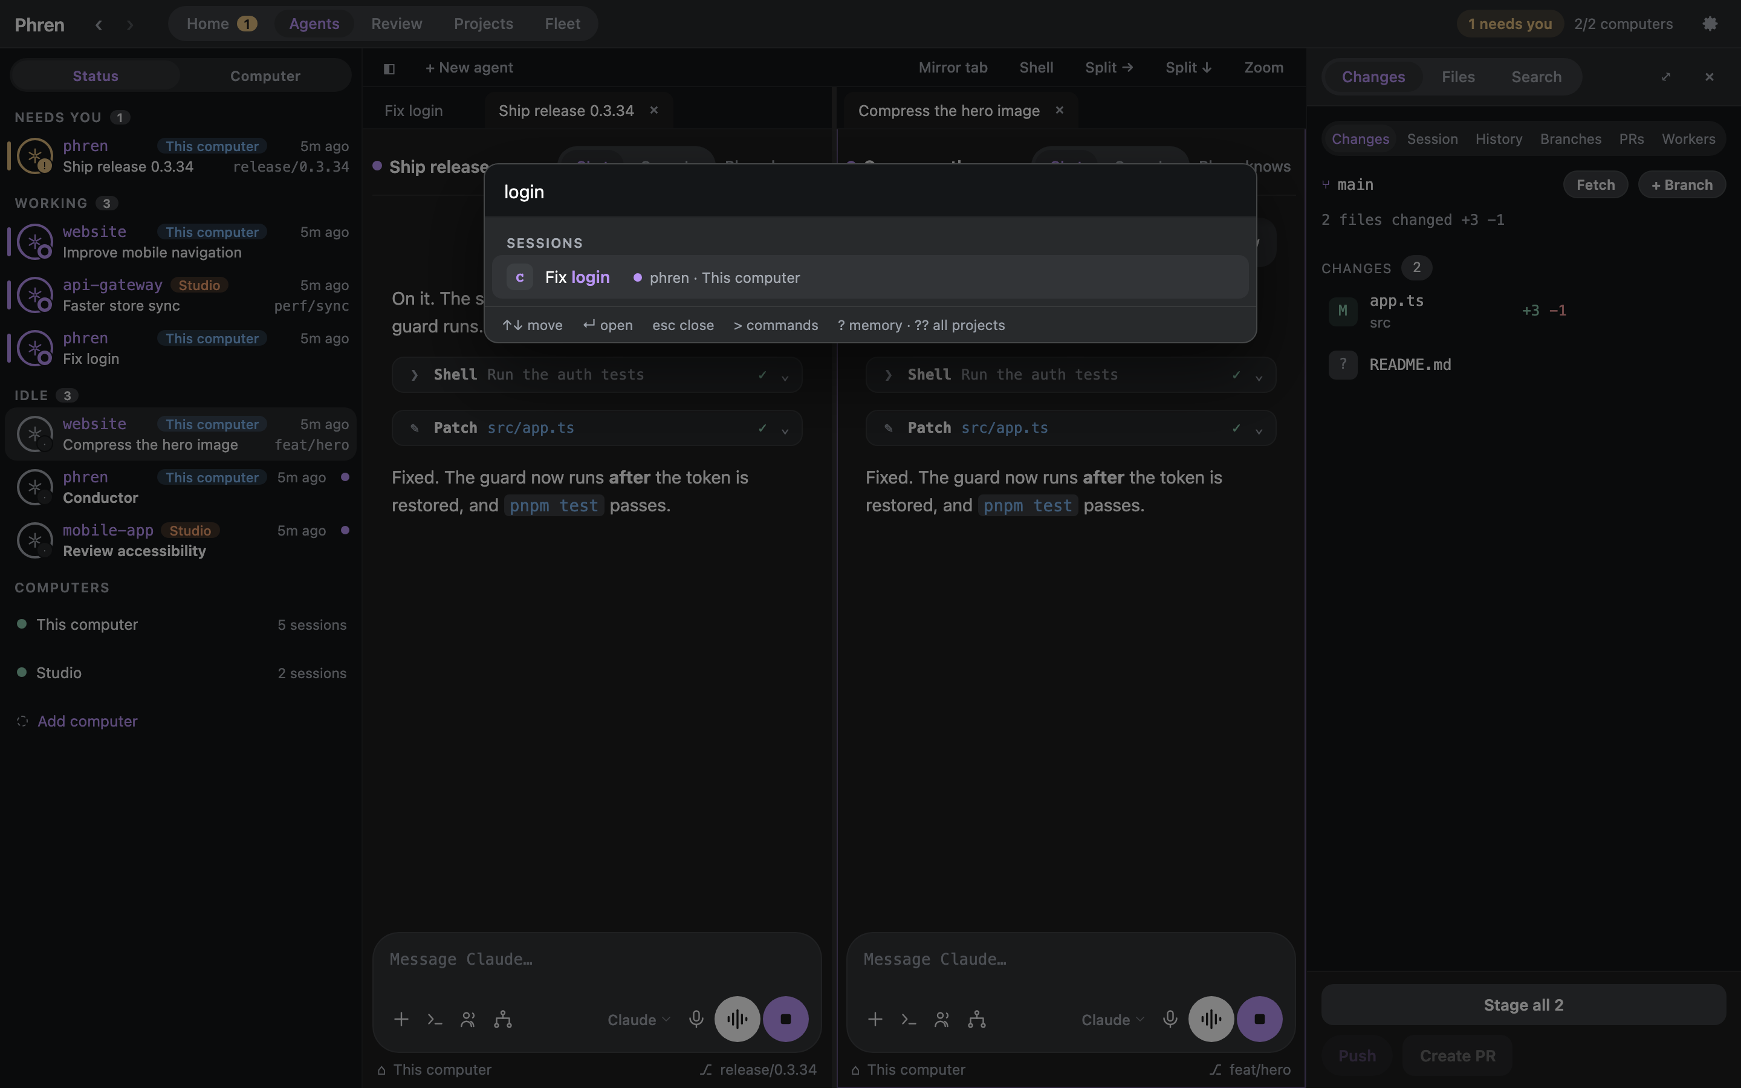Click the + Branch button
Image resolution: width=1741 pixels, height=1088 pixels.
1681,185
